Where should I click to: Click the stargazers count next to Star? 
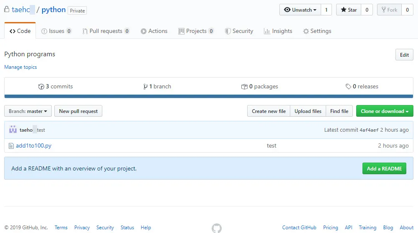click(x=367, y=10)
